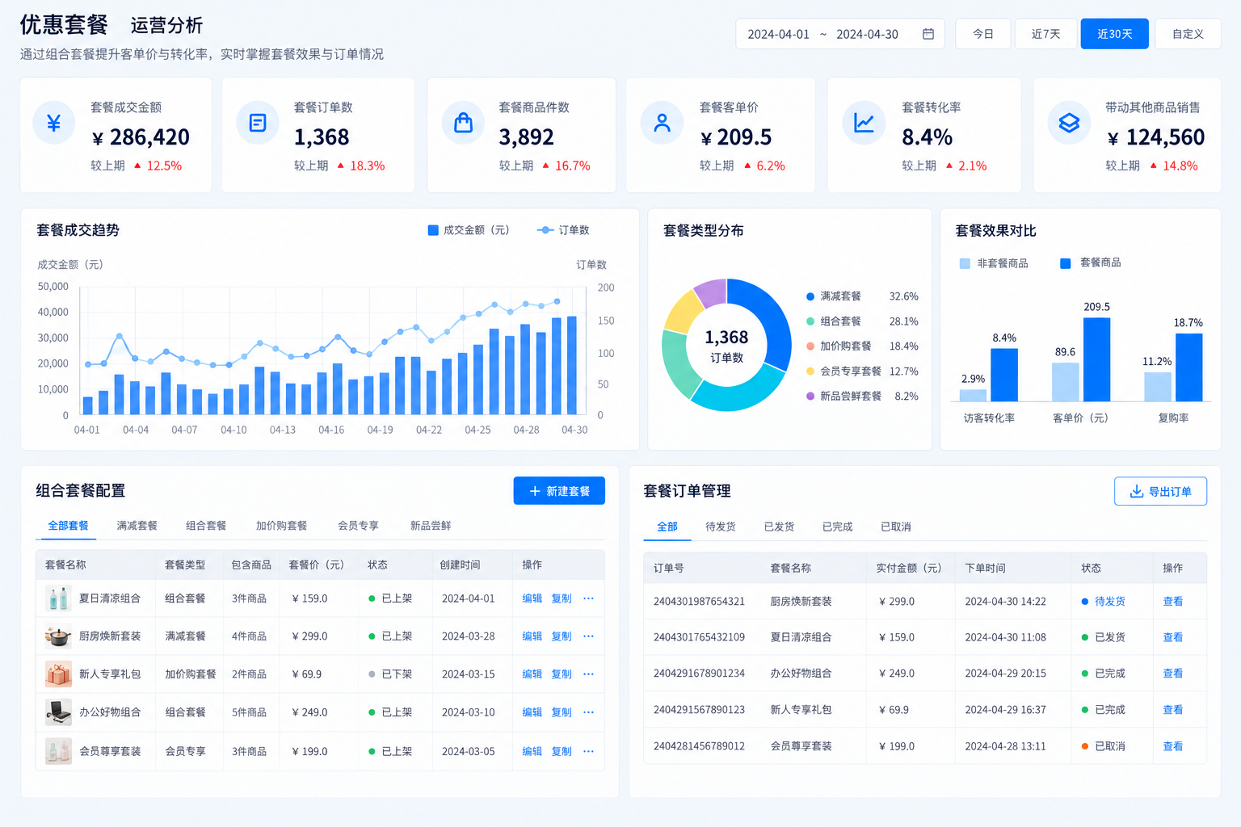
Task: Select the 自定义 date range button
Action: [1188, 34]
